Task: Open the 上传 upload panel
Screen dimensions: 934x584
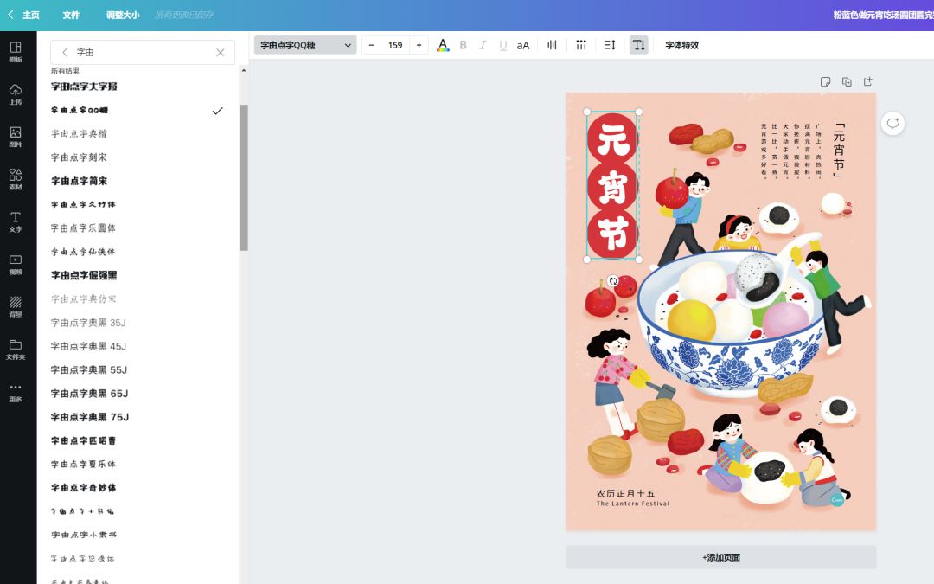Action: click(16, 94)
